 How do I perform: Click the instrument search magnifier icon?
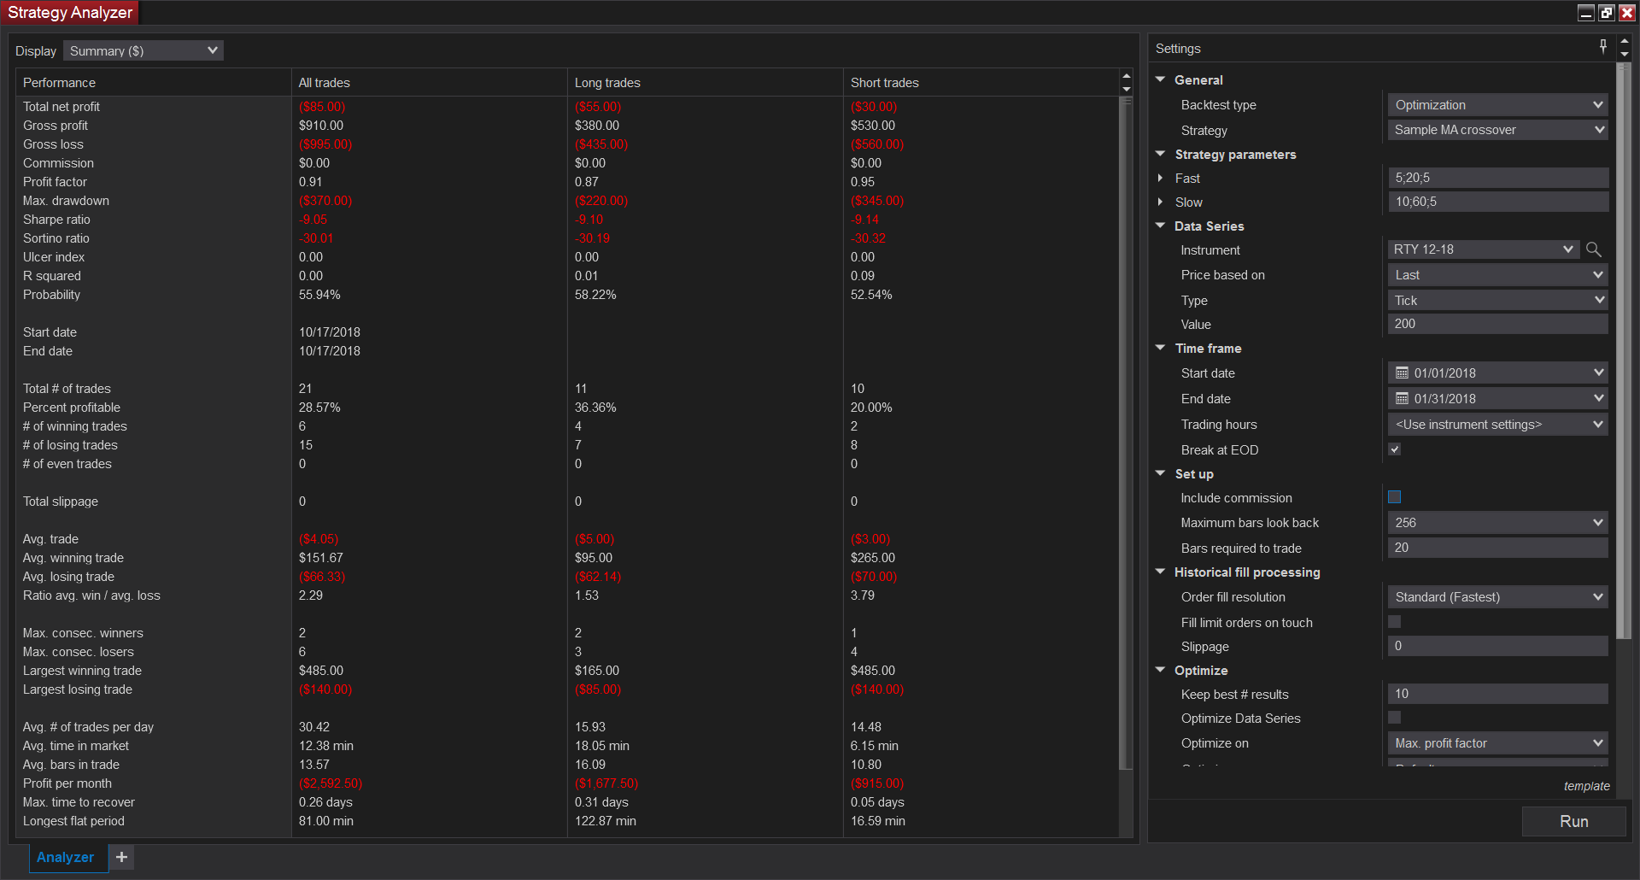[x=1593, y=249]
